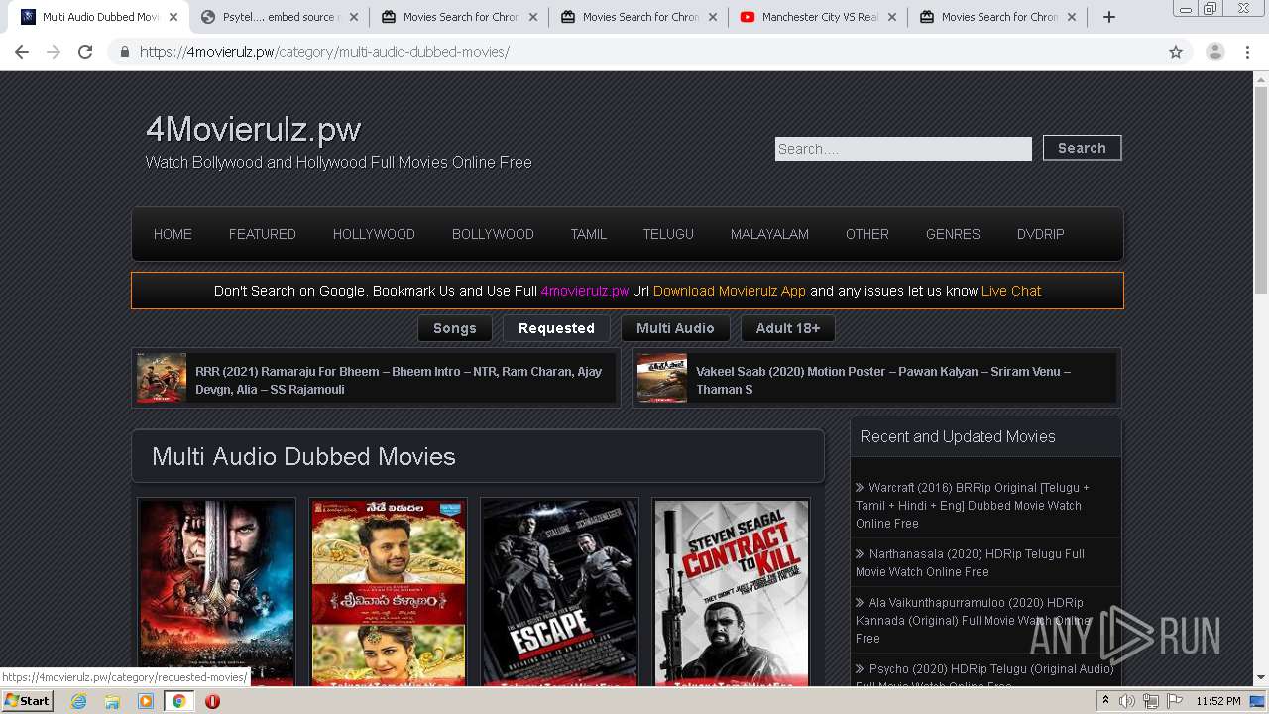The image size is (1269, 714).
Task: Select the Chrome taskbar icon
Action: click(178, 701)
